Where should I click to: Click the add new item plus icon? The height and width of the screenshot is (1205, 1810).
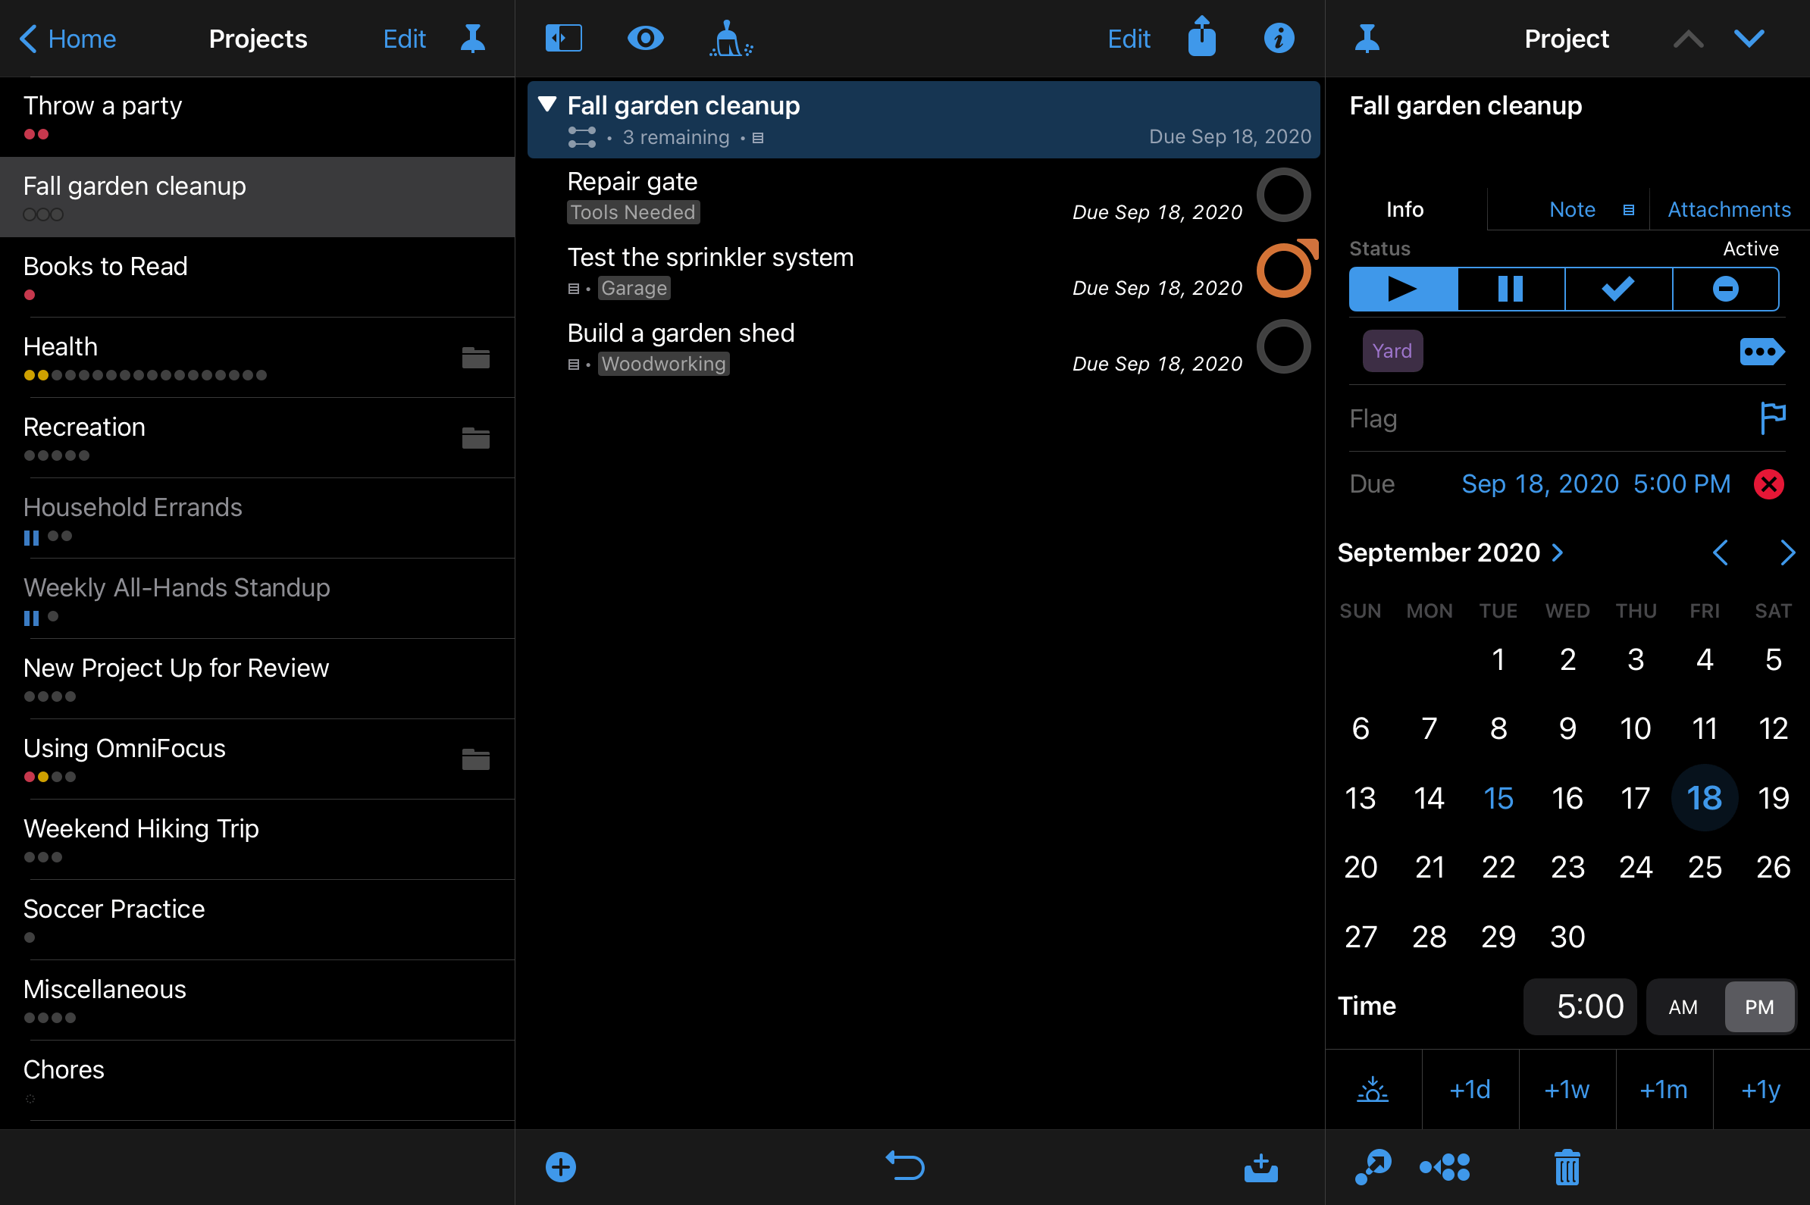(x=561, y=1166)
